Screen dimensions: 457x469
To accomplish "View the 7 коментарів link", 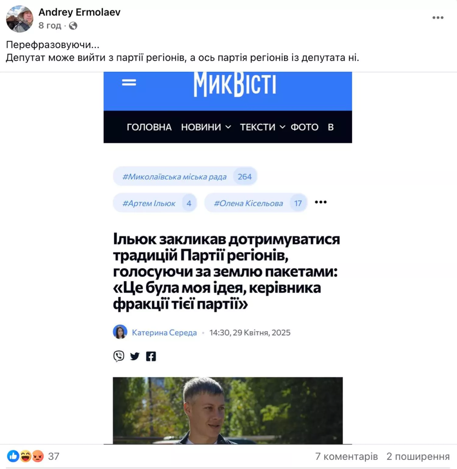I will (346, 456).
